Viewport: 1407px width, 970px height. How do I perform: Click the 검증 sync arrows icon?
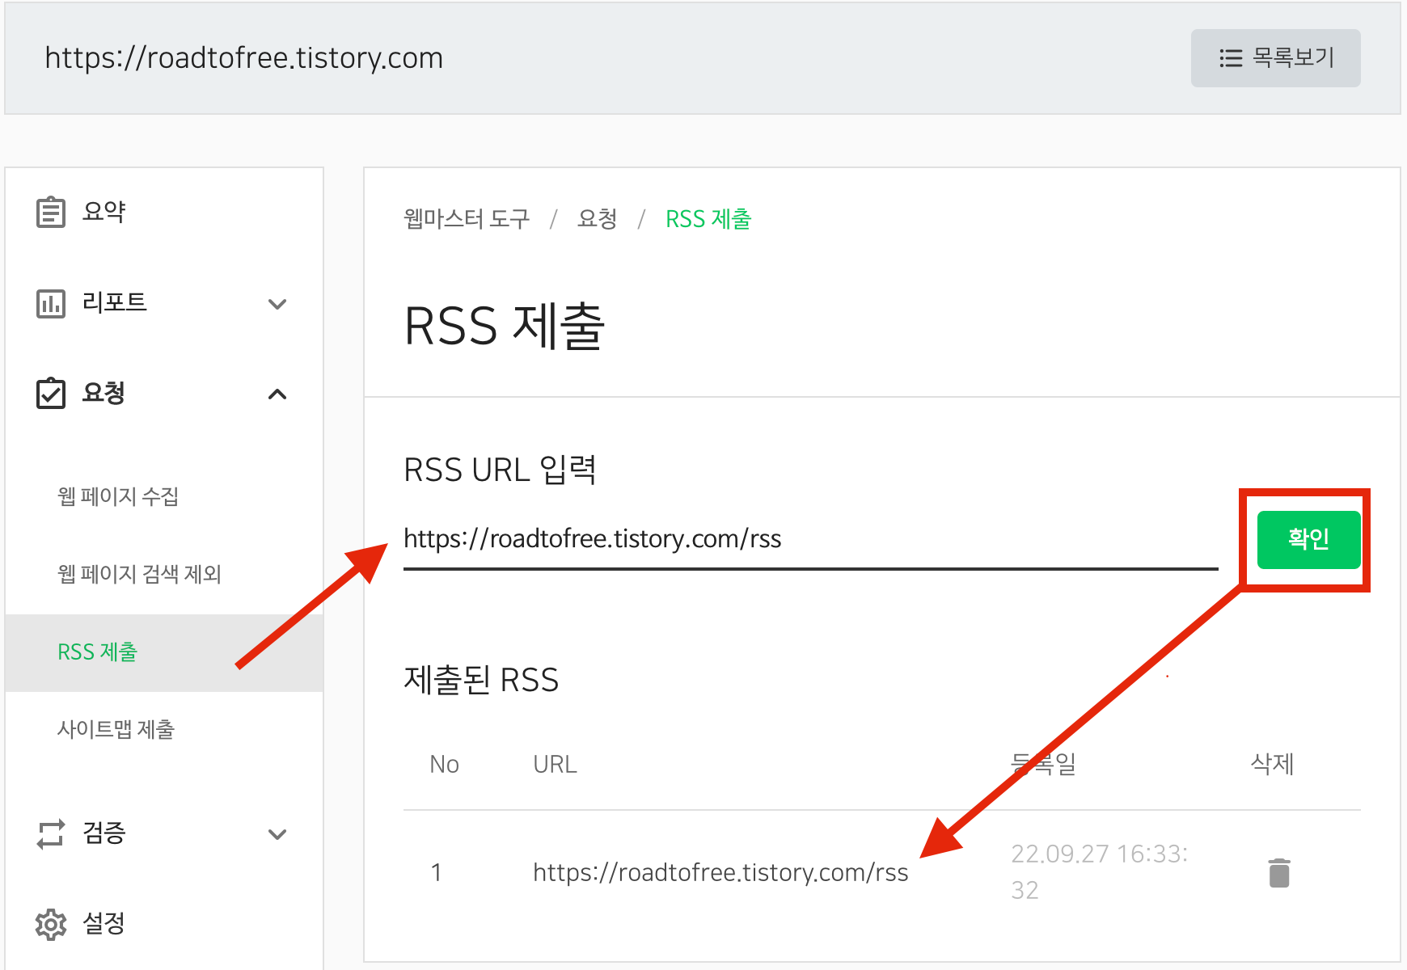50,835
